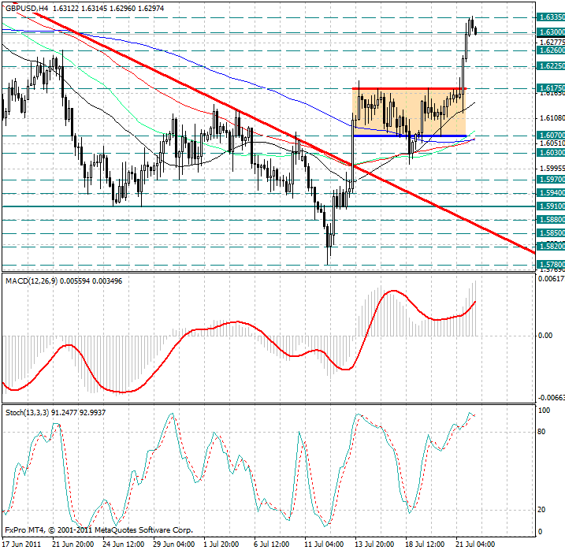Click the 18 Jul 12:00 time label
This screenshot has width=565, height=550.
point(426,544)
